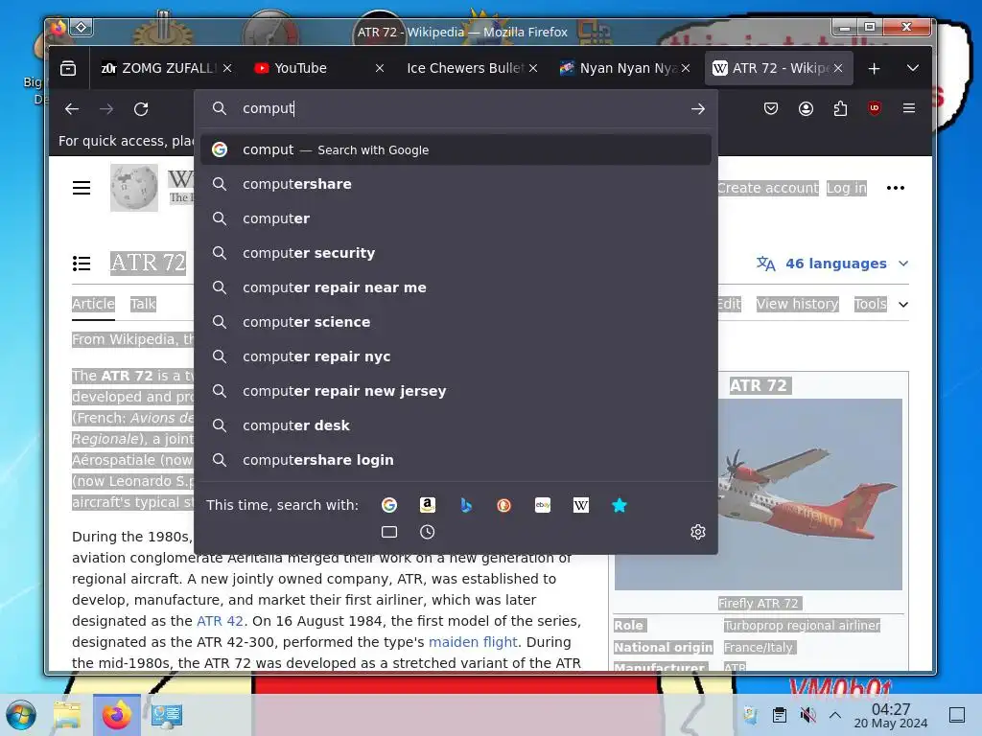Open Save to Pocket icon
This screenshot has height=736, width=982.
(x=771, y=109)
